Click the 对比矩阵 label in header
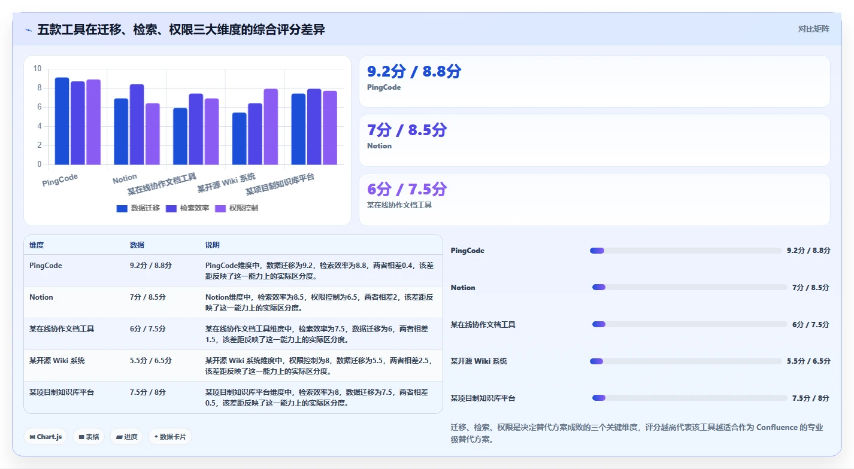 [x=813, y=29]
